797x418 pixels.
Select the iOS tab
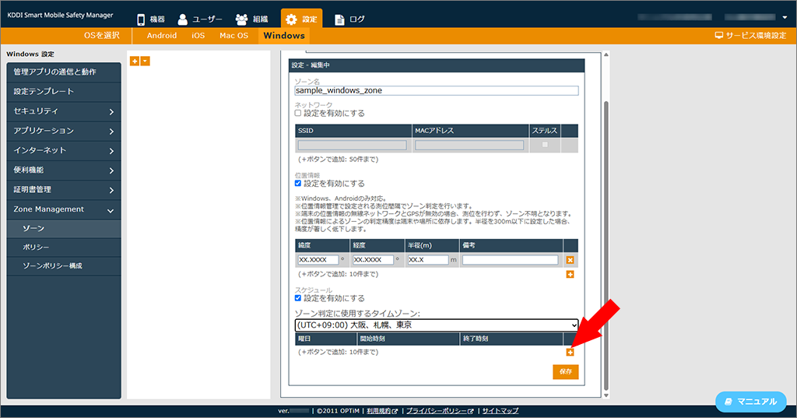198,36
